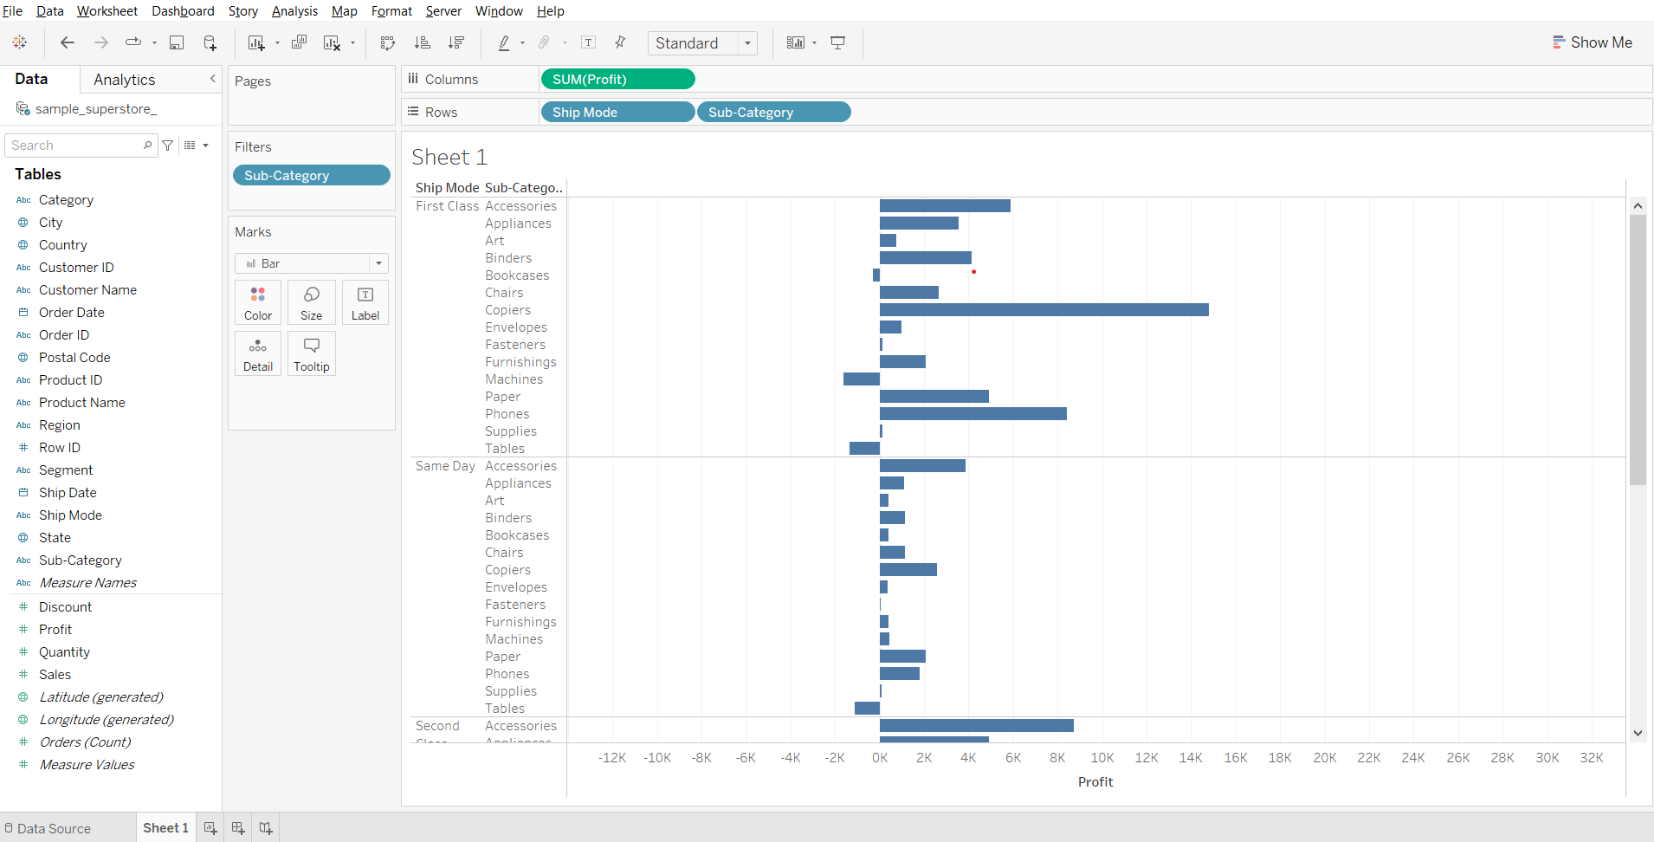1654x842 pixels.
Task: Go to the Data Source tab
Action: click(48, 828)
